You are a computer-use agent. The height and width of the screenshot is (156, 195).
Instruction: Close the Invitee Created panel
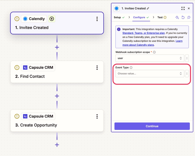tap(189, 8)
